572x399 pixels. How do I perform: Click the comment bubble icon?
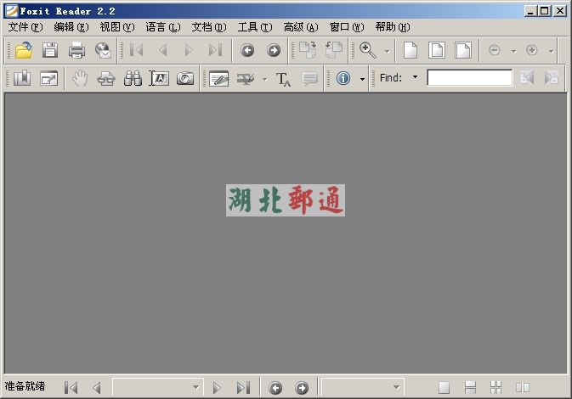pyautogui.click(x=309, y=78)
